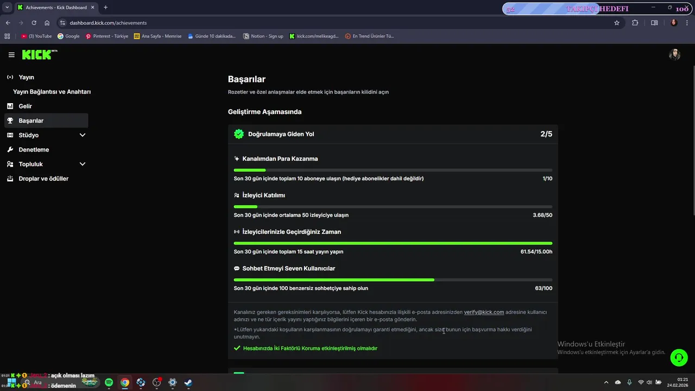Viewport: 695px width, 391px height.
Task: Open the YouTube bookmark
Action: [x=36, y=36]
